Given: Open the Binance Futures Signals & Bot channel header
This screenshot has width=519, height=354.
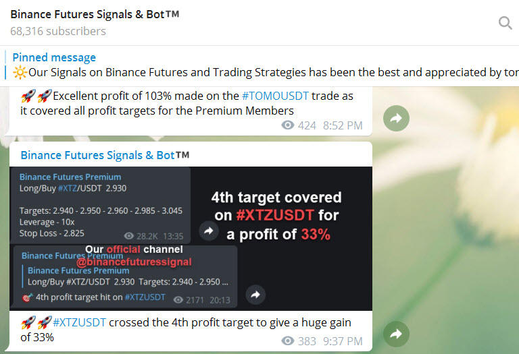Looking at the screenshot, I should tap(95, 14).
